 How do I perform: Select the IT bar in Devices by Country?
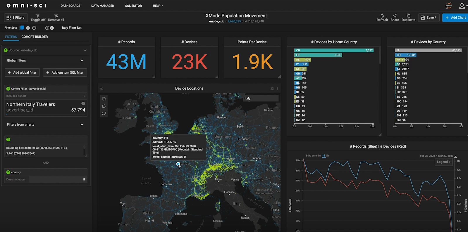428,50
